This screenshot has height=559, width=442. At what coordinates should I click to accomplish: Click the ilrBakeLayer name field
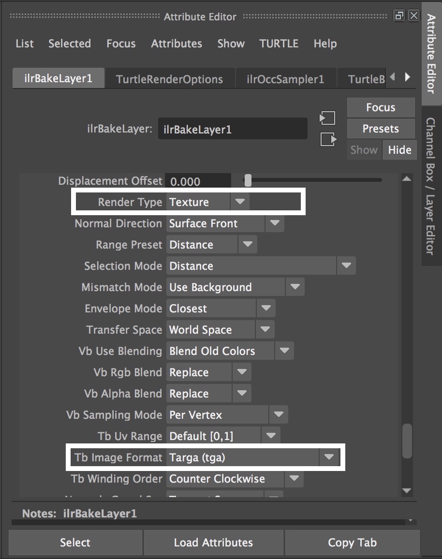tap(233, 129)
